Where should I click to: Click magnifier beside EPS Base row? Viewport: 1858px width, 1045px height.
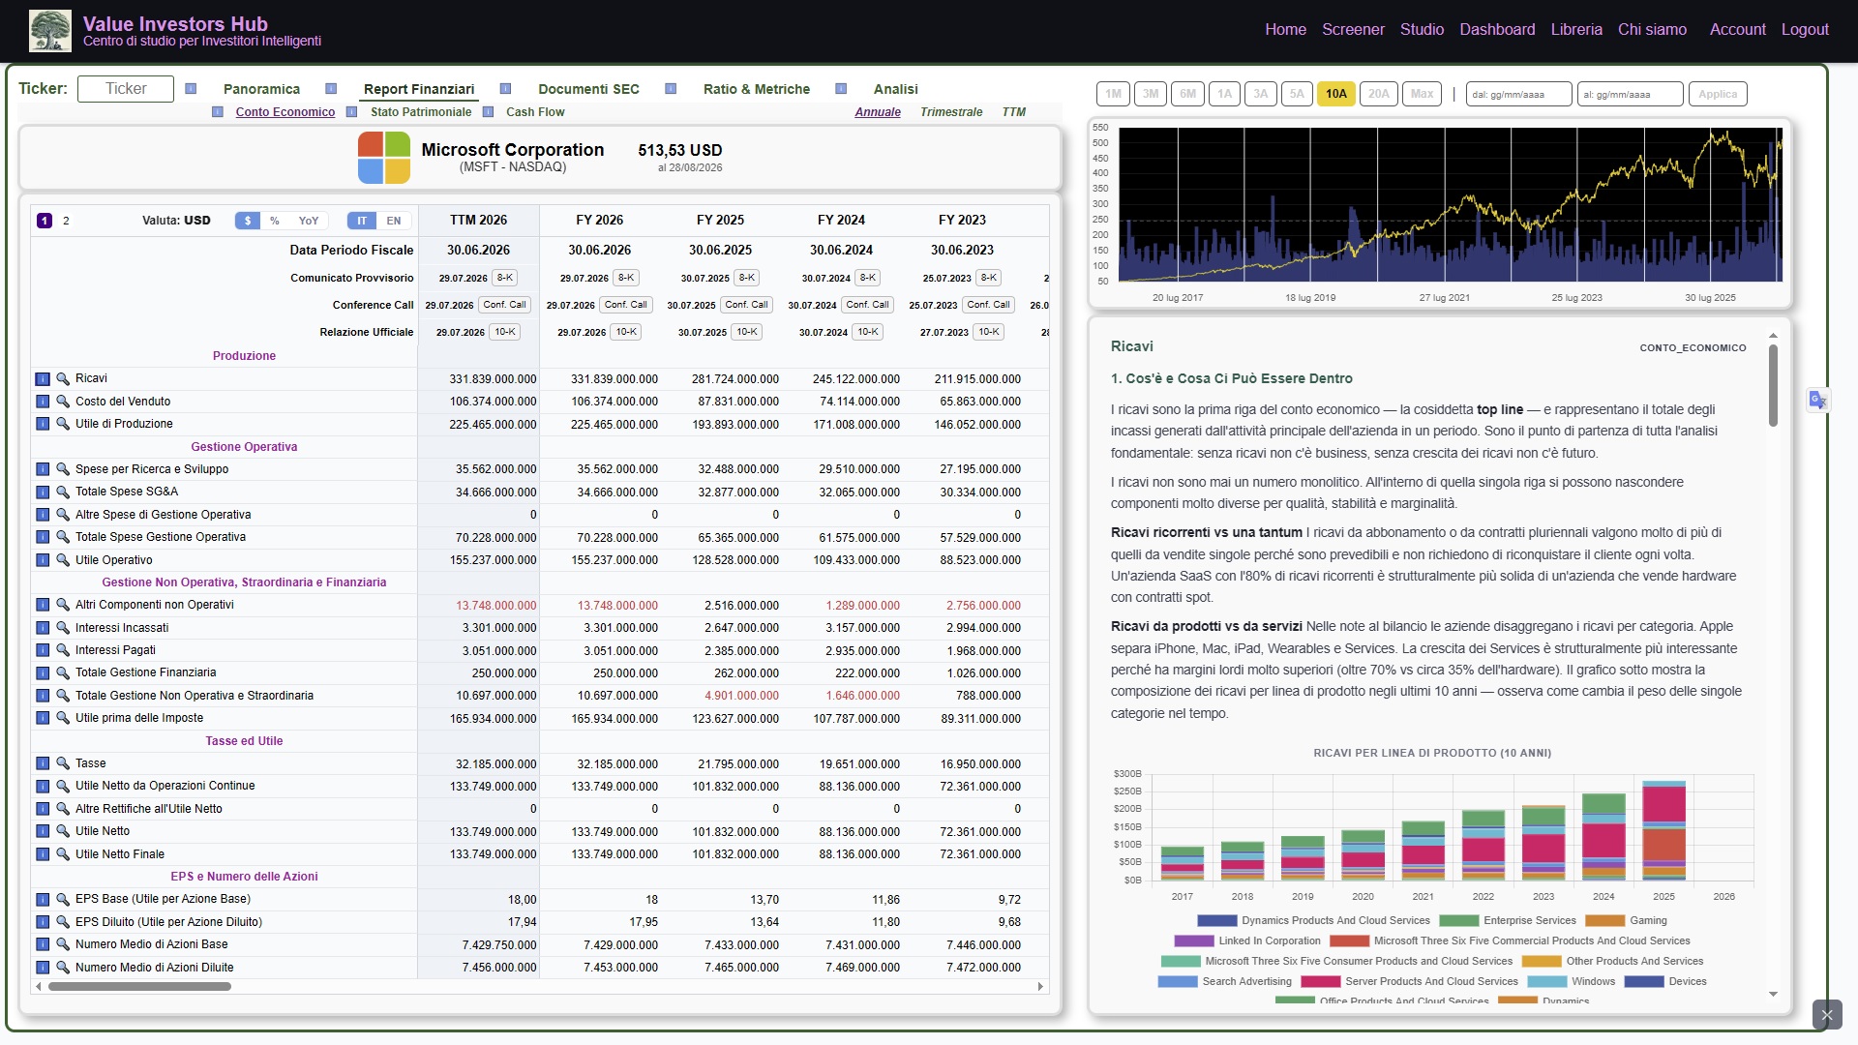63,899
